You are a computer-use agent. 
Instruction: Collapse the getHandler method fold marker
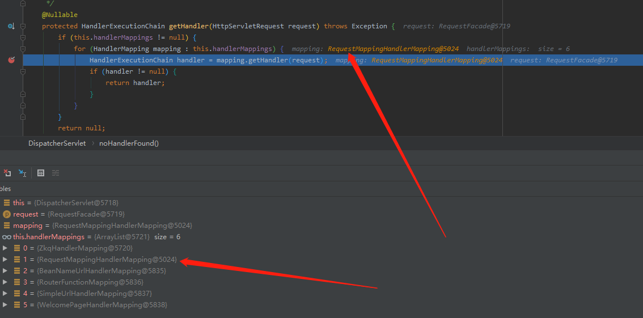[x=23, y=26]
